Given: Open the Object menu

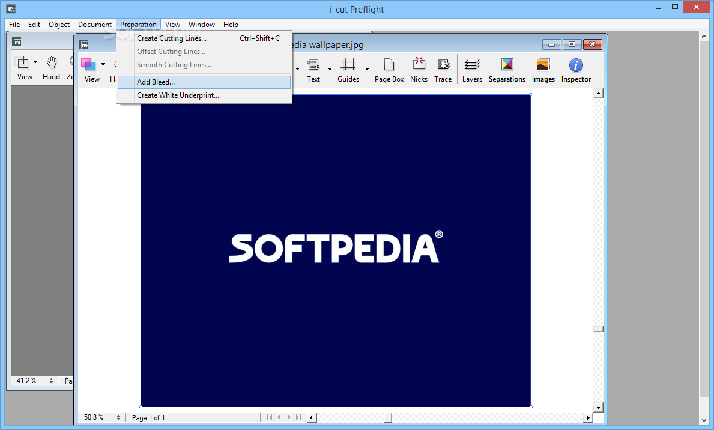Looking at the screenshot, I should pyautogui.click(x=59, y=25).
